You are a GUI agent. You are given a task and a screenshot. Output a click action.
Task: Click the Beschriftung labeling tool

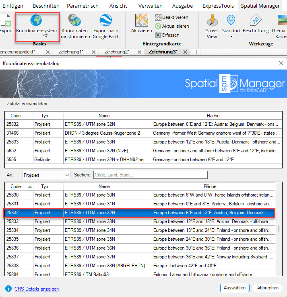tap(256, 21)
